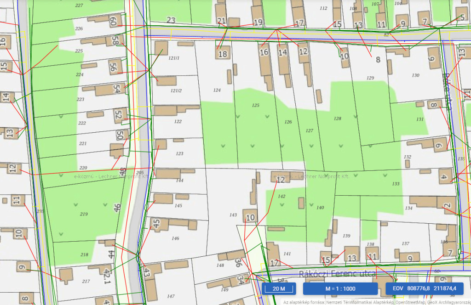The image size is (471, 305).
Task: Select house number 21 marker
Action: (x=222, y=21)
